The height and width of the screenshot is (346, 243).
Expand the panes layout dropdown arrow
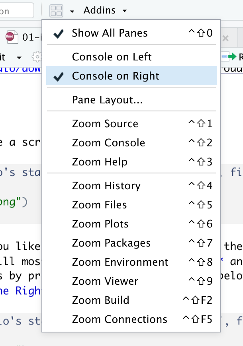(72, 11)
